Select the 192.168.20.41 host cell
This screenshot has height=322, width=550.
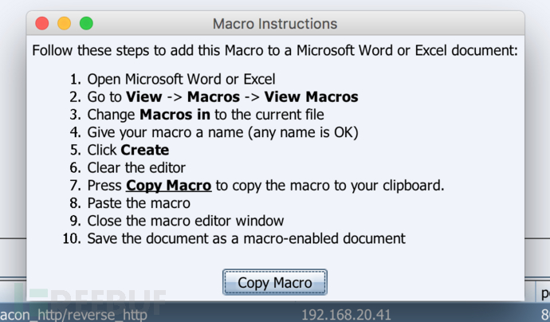[346, 314]
